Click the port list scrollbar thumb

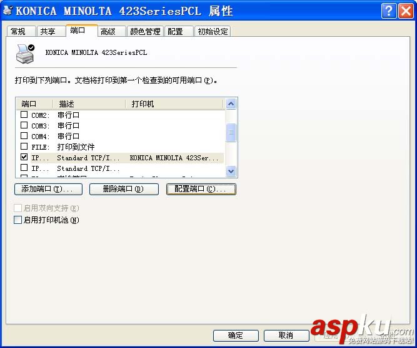pos(231,132)
